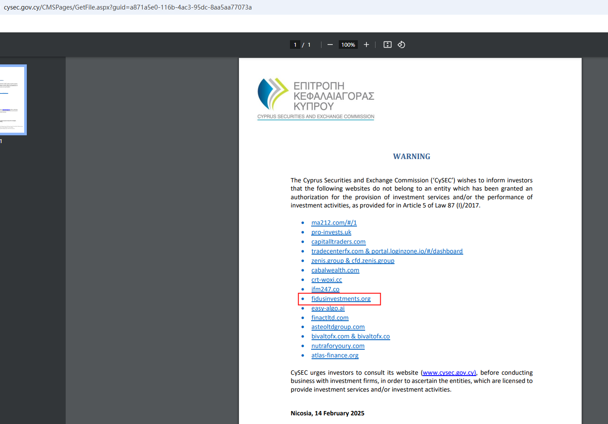The width and height of the screenshot is (608, 424).
Task: Rotate the PDF counterclockwise
Action: [x=401, y=45]
